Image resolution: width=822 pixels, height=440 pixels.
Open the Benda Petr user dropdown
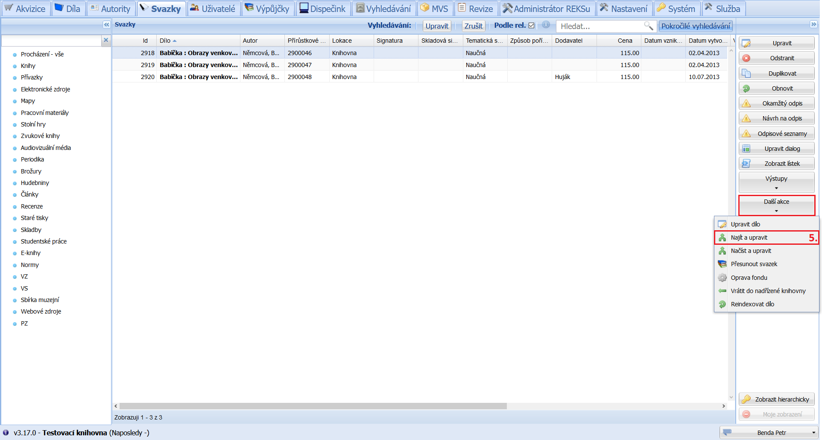click(769, 433)
